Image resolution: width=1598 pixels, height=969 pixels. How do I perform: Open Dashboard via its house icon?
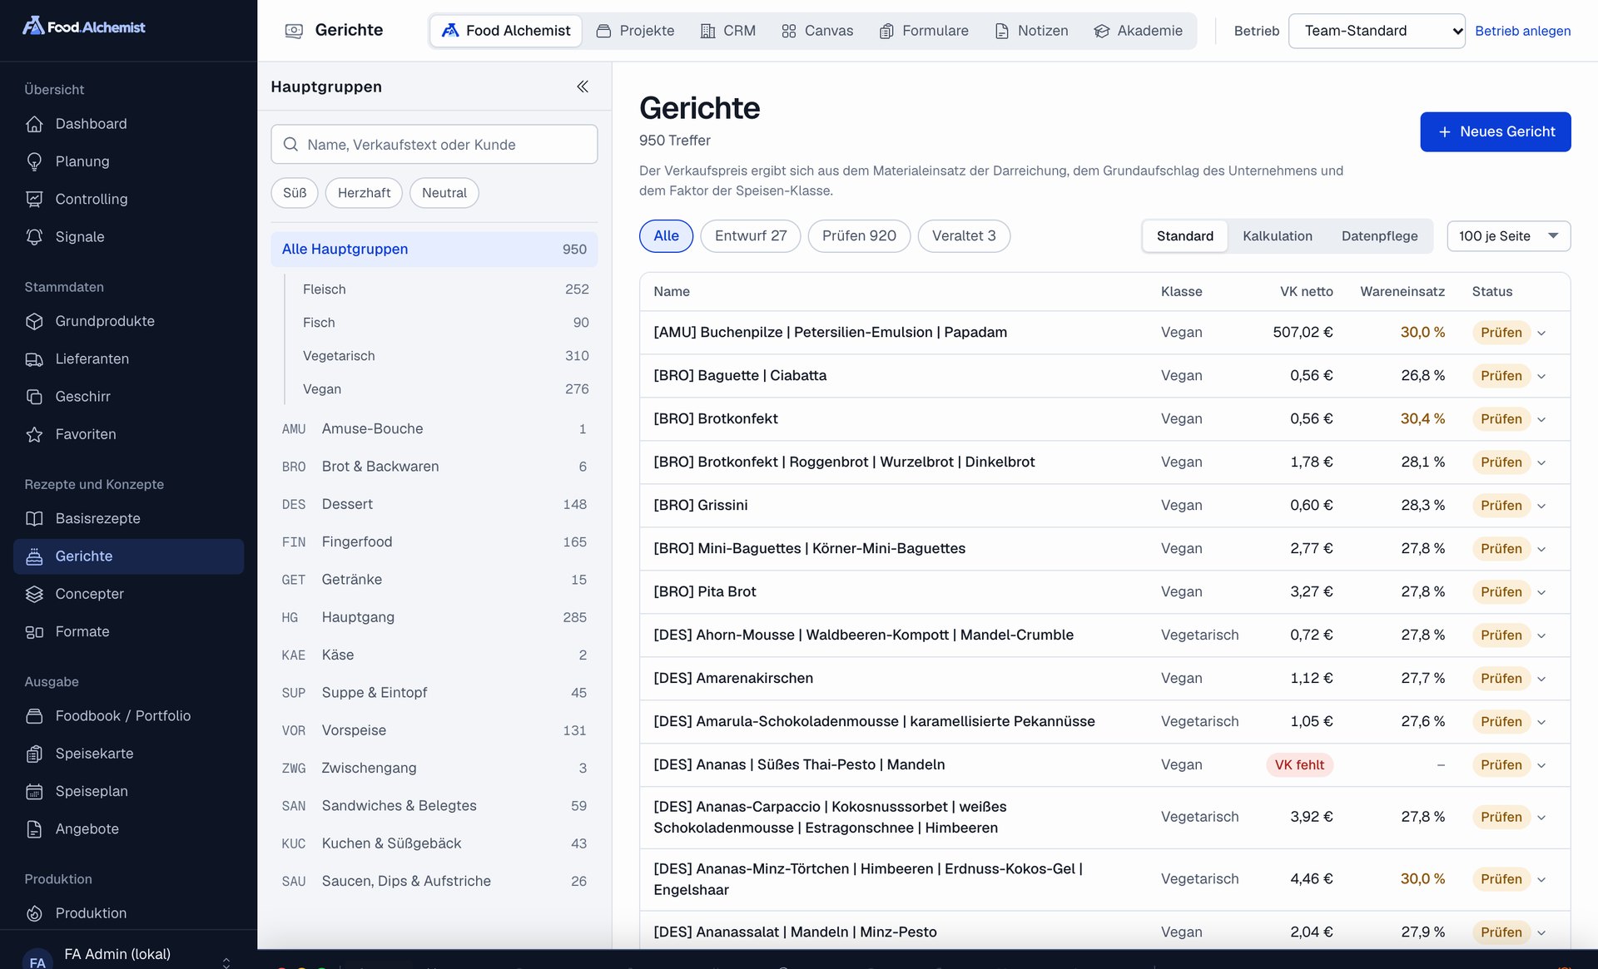pyautogui.click(x=34, y=124)
